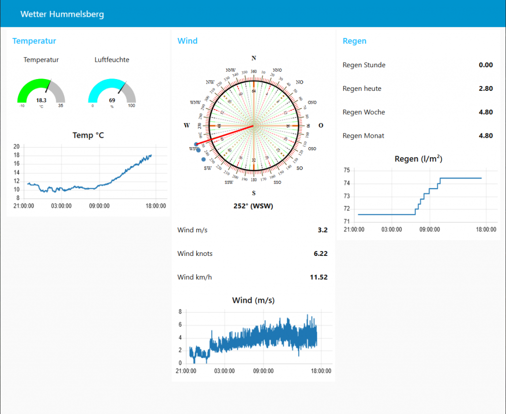Select the Regen group heading
The height and width of the screenshot is (414, 506).
354,41
